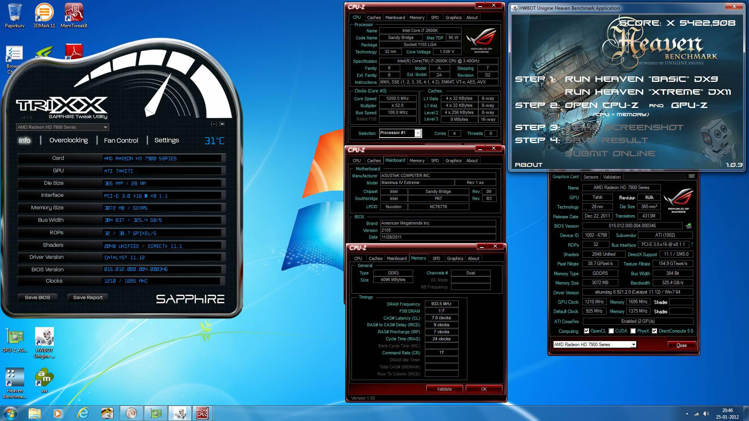749x421 pixels.
Task: Toggle the CUDA checkbox in GPU-Z
Action: pyautogui.click(x=611, y=331)
